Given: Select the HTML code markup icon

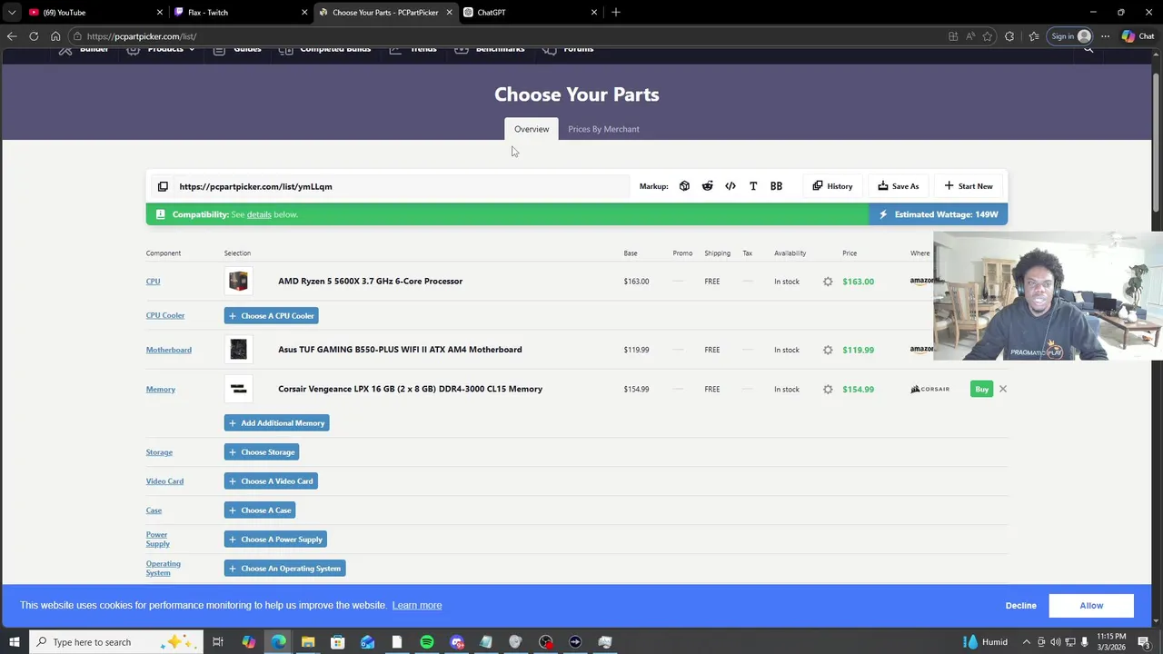Looking at the screenshot, I should 731,186.
